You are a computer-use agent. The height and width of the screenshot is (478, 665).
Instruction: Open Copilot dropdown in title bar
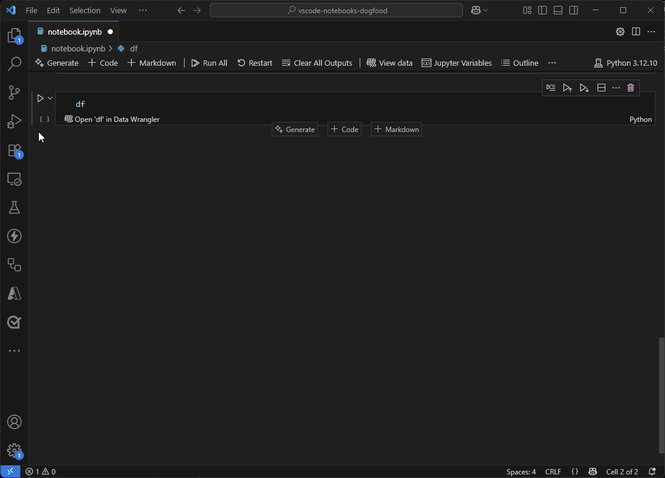point(485,10)
